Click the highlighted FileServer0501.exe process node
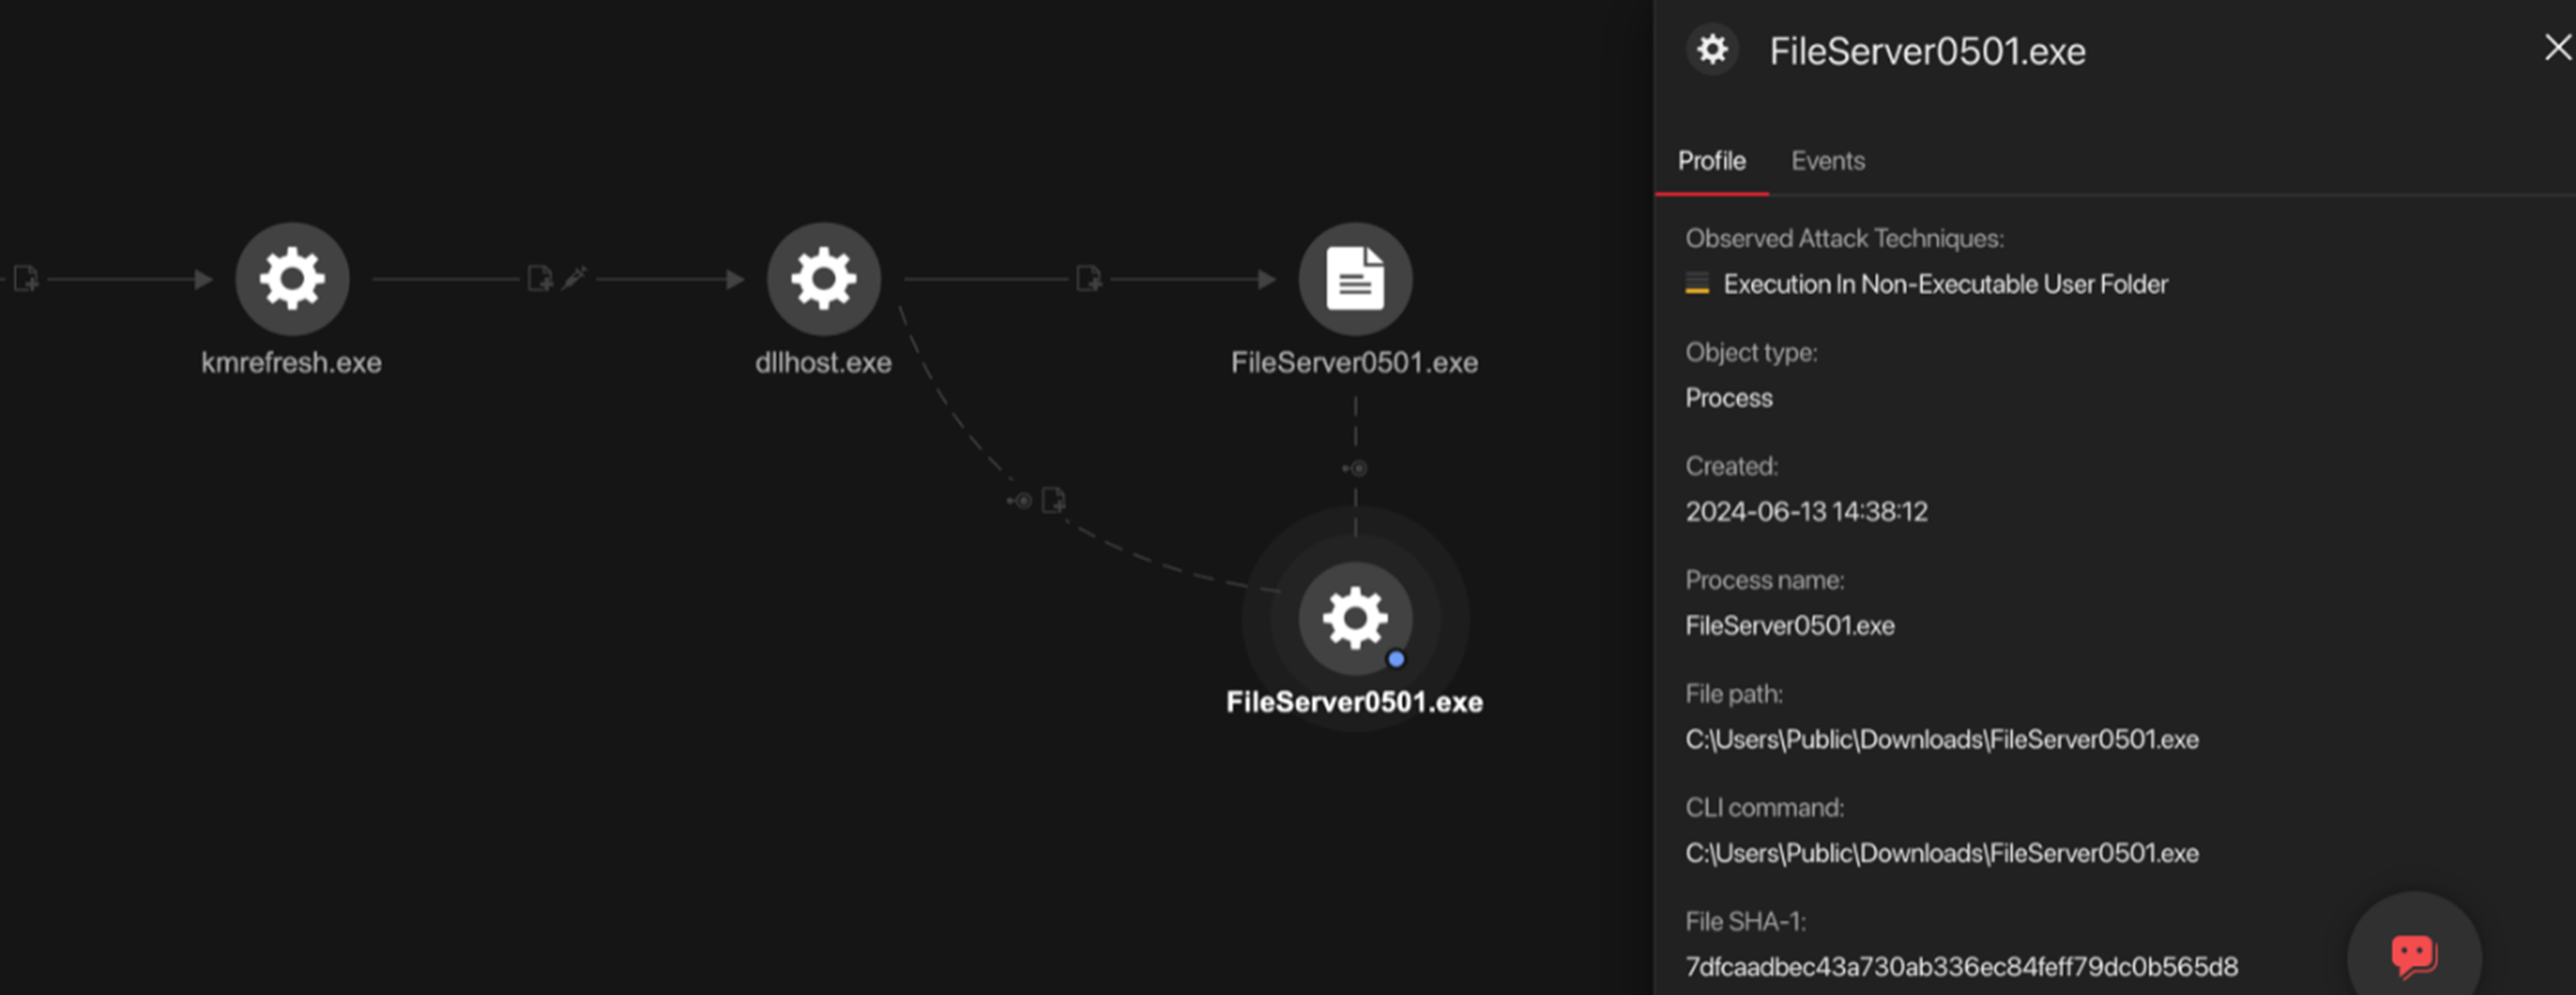Screen dimensions: 2576x995 (x=1355, y=617)
